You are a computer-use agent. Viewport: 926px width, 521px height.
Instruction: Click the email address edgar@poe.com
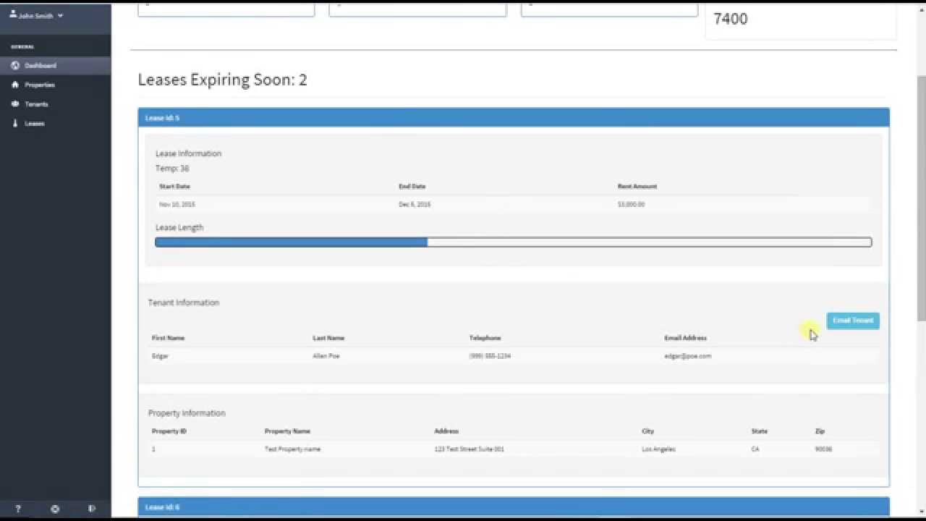[688, 356]
